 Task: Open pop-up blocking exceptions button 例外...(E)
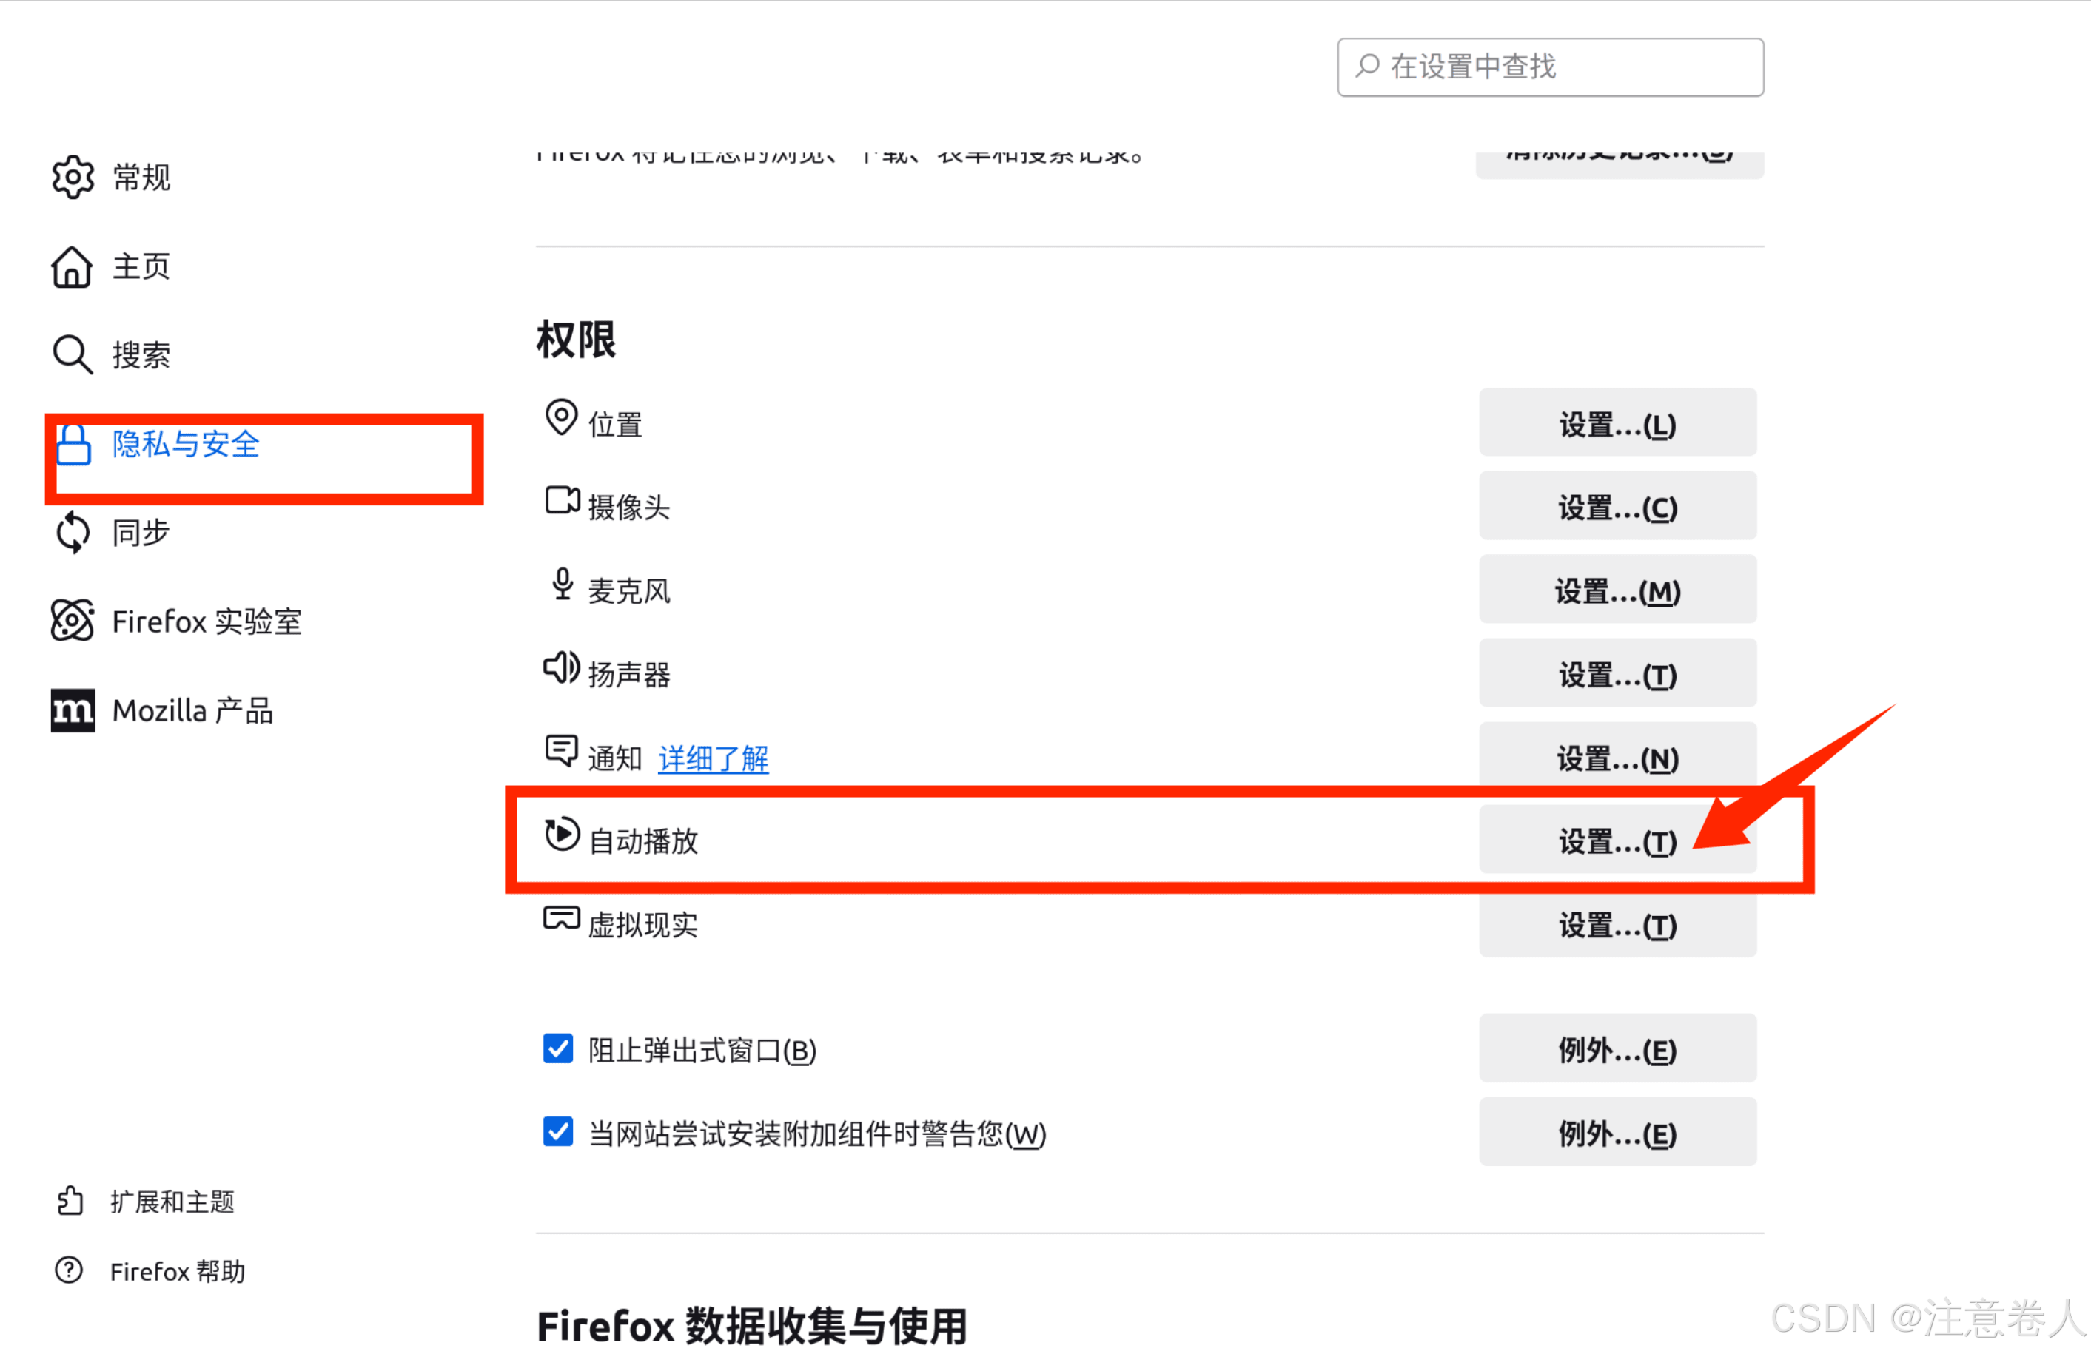pyautogui.click(x=1617, y=1049)
